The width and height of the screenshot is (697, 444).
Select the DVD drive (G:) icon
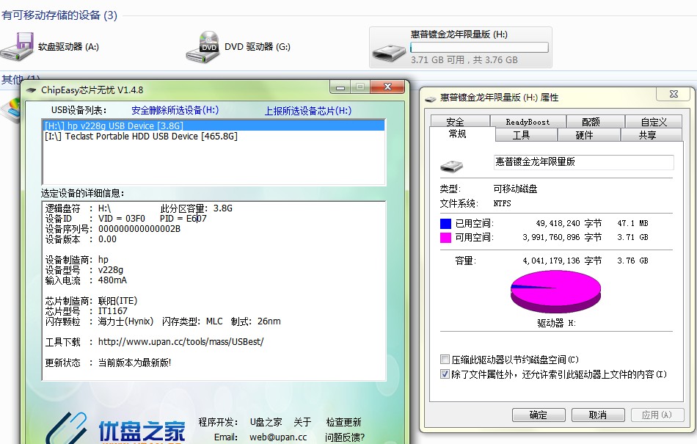pos(202,47)
